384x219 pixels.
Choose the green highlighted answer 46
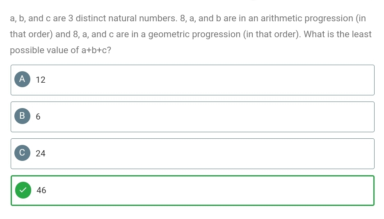click(x=192, y=190)
